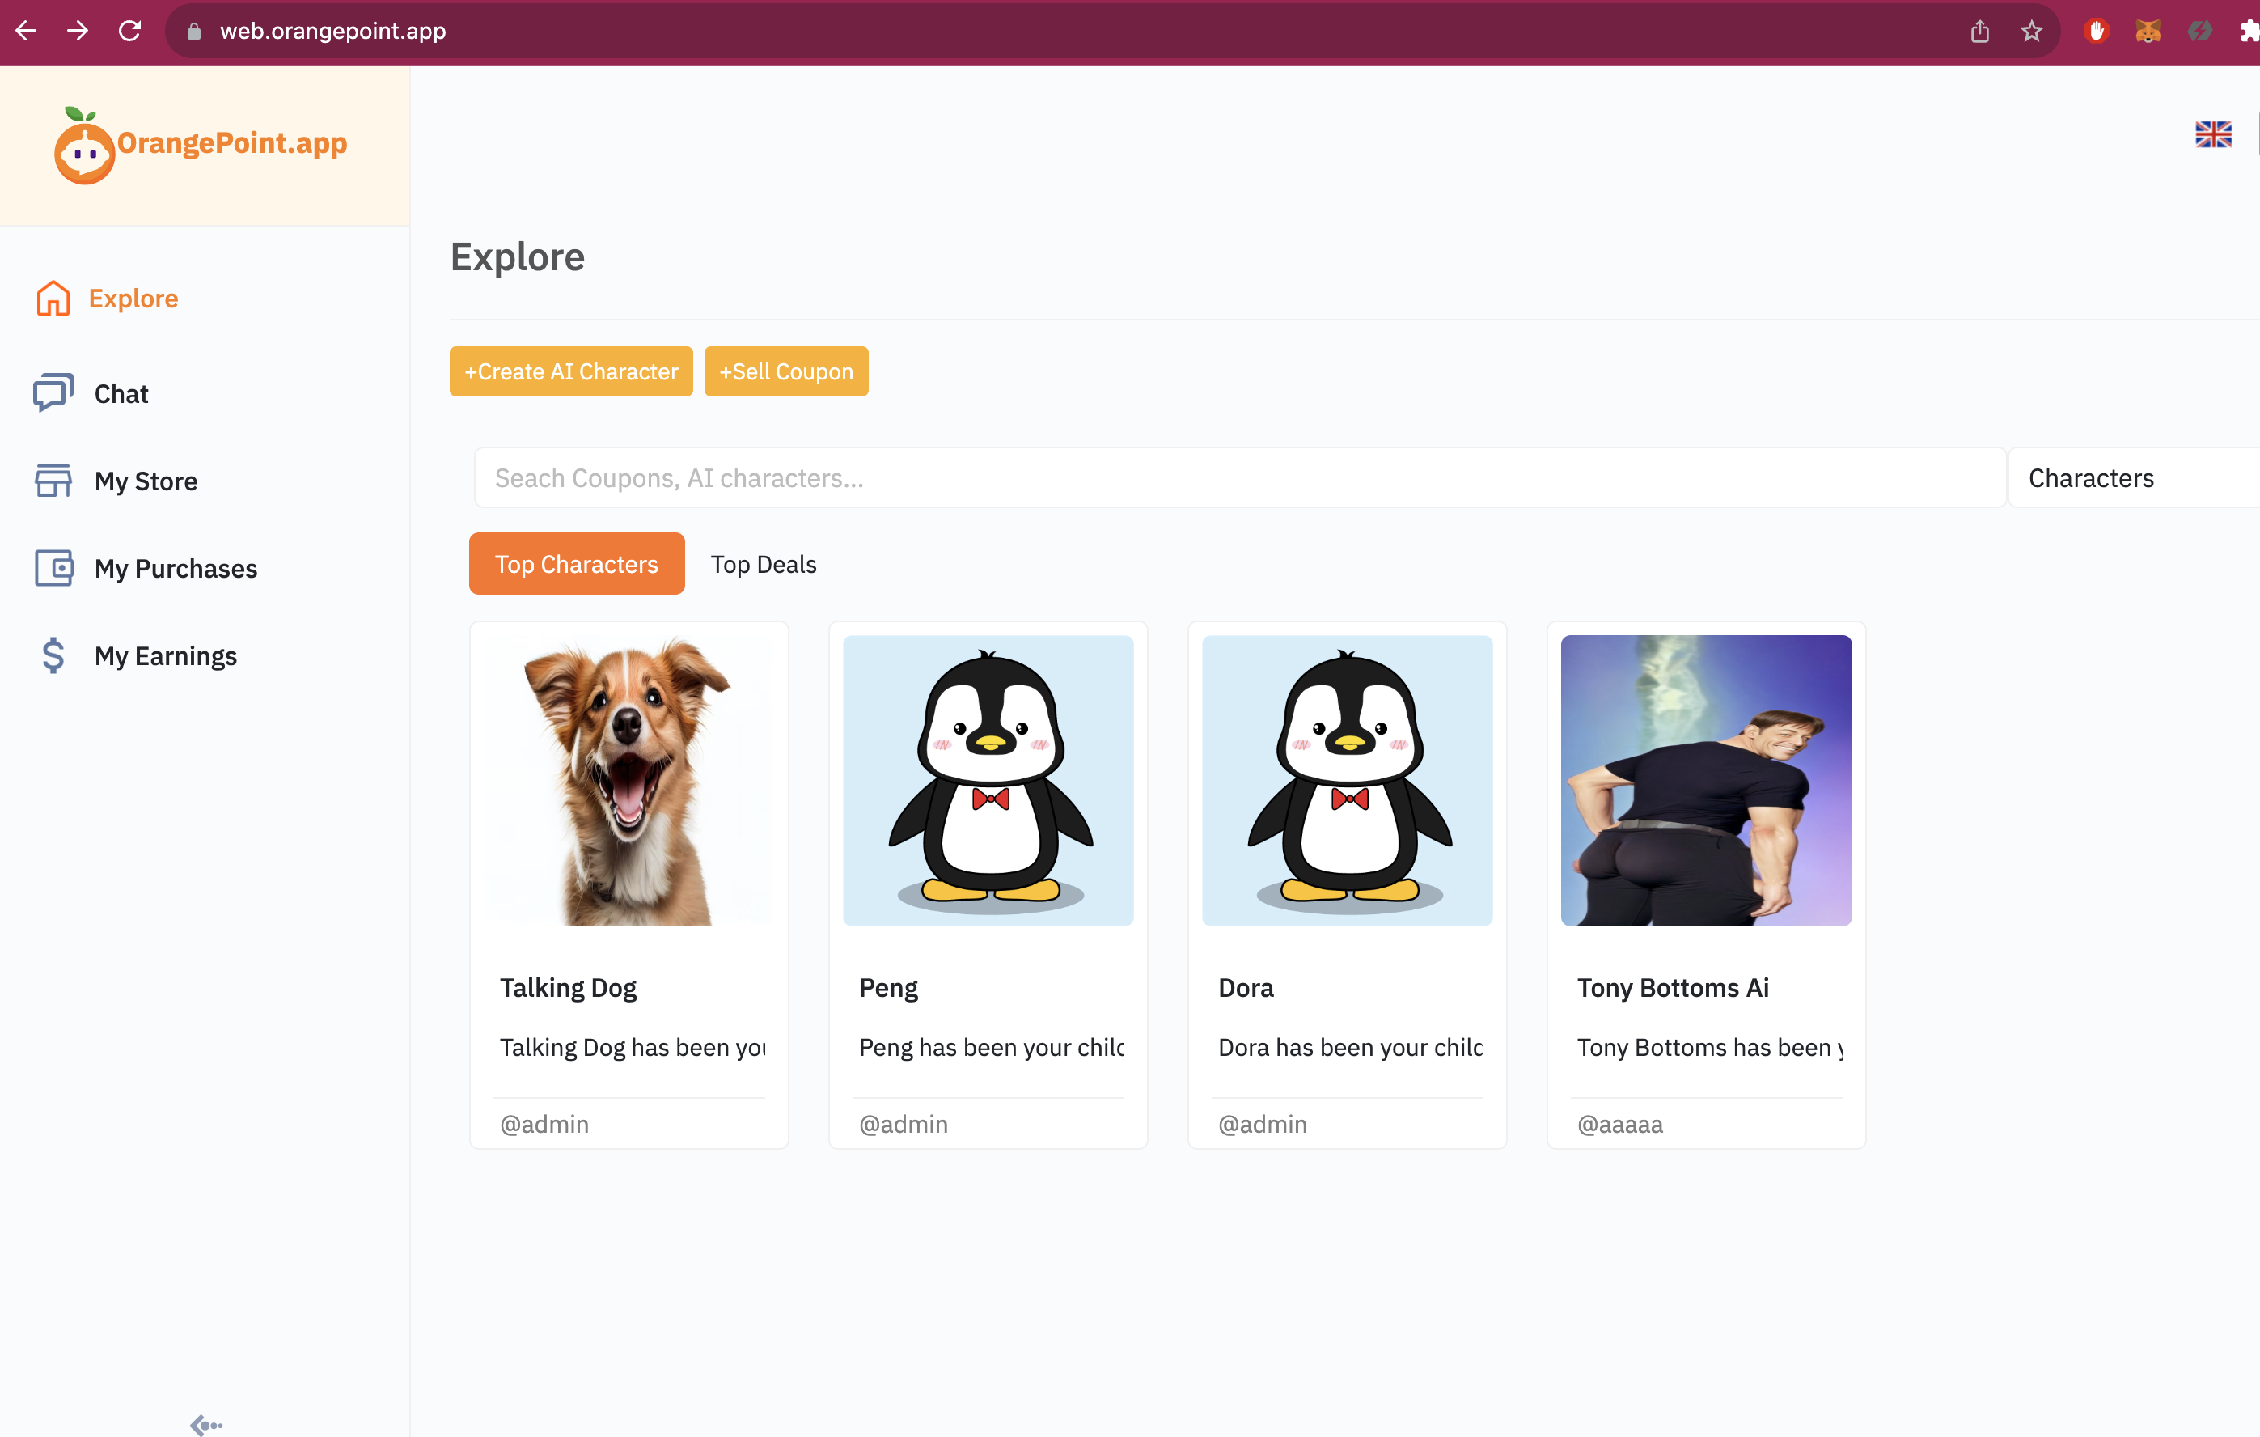Viewport: 2260px width, 1437px height.
Task: Click the +Create AI Character button
Action: point(570,371)
